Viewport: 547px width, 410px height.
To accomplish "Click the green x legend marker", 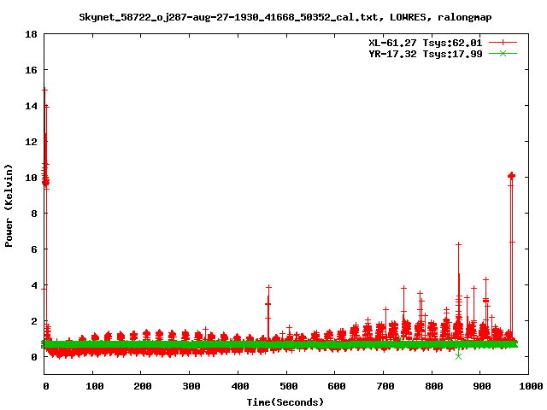I will [503, 54].
